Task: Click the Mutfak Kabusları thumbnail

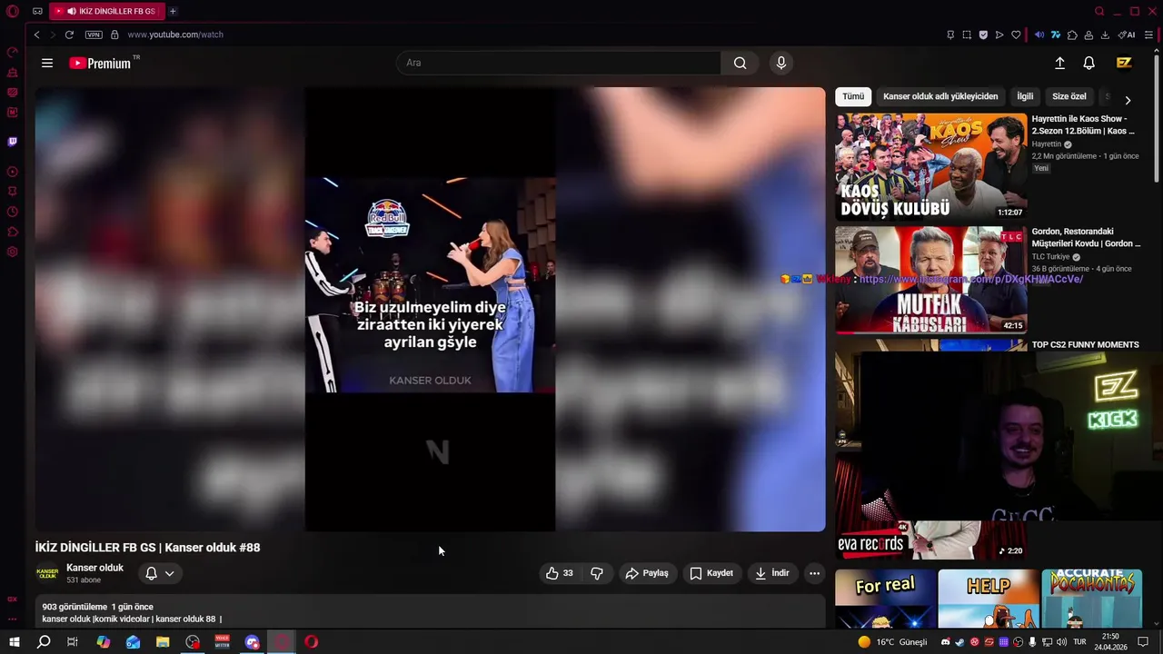Action: click(931, 280)
